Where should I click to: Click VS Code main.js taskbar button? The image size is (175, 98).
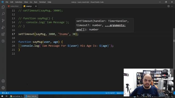tap(31, 96)
